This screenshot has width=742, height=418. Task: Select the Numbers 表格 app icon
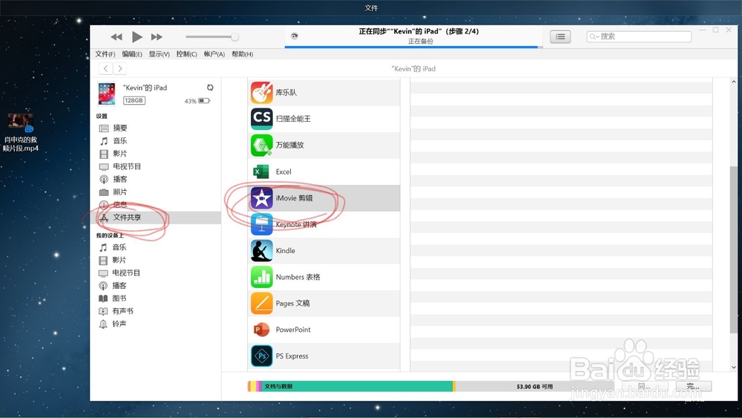[x=261, y=277]
